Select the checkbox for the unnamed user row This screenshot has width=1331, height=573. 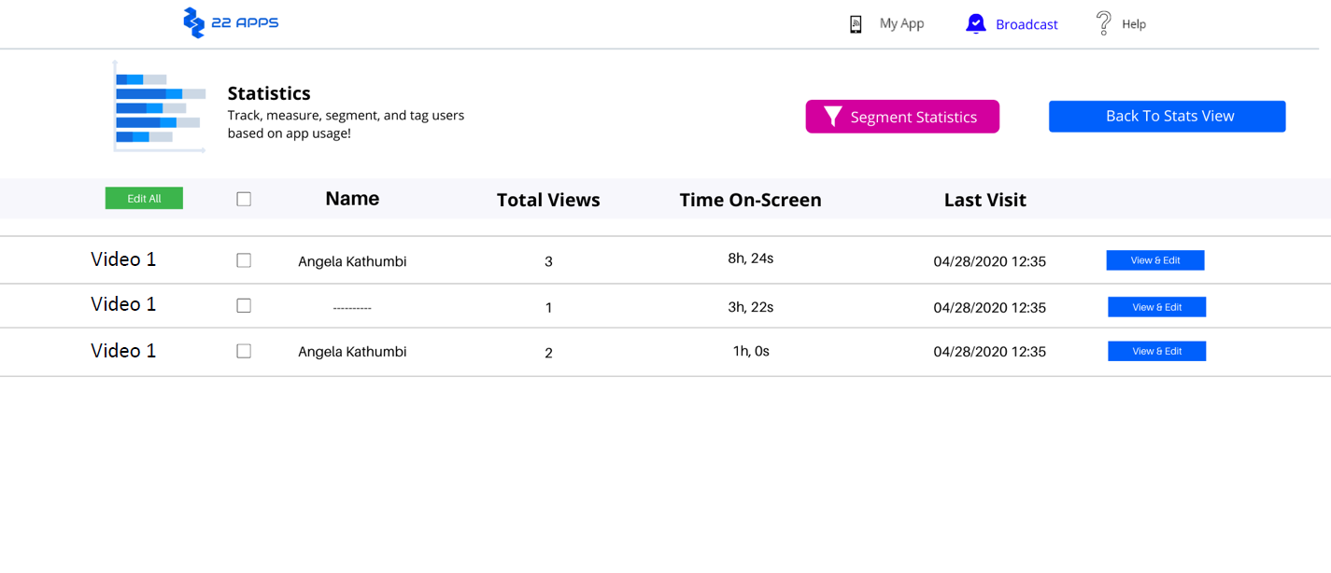pyautogui.click(x=244, y=305)
